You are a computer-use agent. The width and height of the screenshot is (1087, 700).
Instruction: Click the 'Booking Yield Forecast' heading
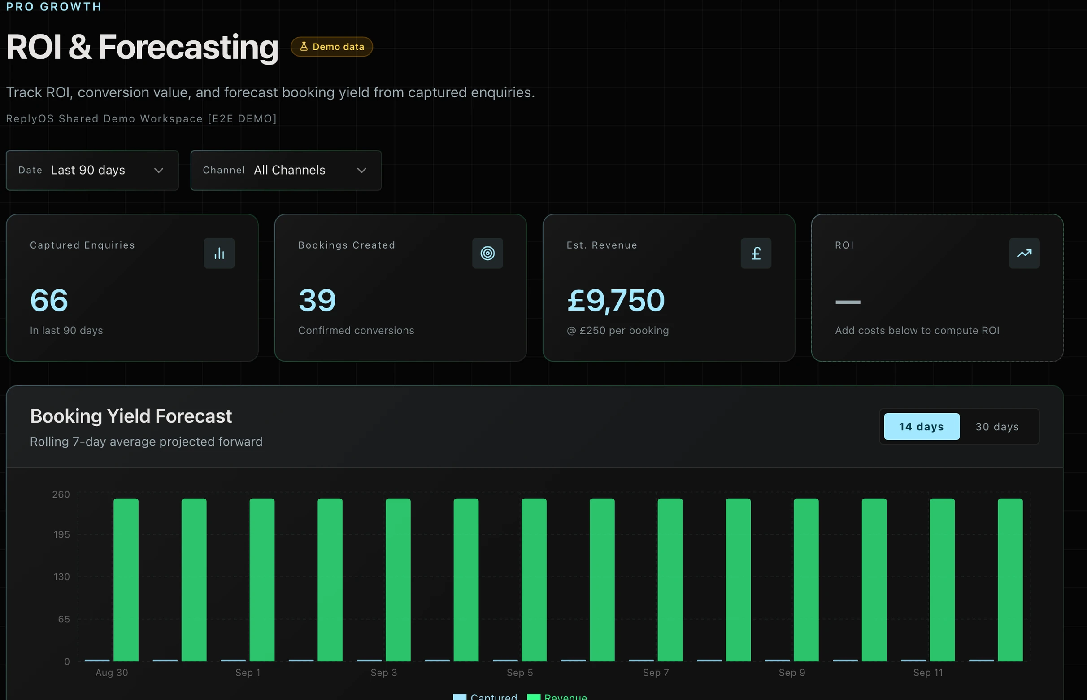coord(131,416)
